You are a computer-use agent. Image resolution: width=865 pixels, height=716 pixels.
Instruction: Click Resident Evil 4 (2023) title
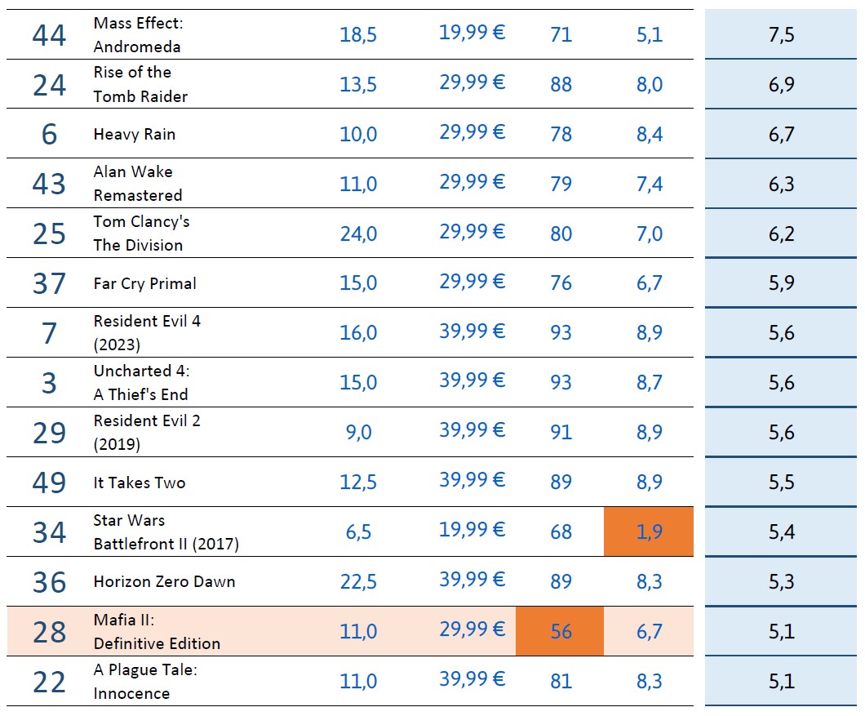click(x=147, y=333)
